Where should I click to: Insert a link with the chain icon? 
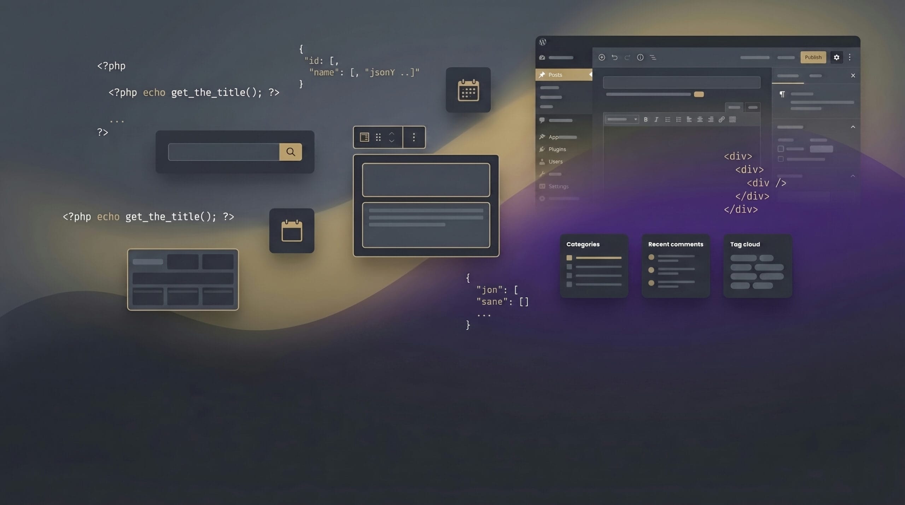(722, 119)
